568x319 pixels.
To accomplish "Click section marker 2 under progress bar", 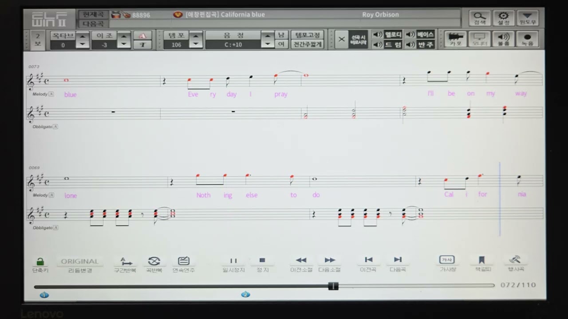I will 245,294.
